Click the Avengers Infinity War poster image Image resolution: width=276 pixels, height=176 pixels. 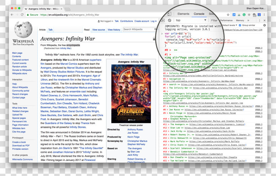(131, 94)
